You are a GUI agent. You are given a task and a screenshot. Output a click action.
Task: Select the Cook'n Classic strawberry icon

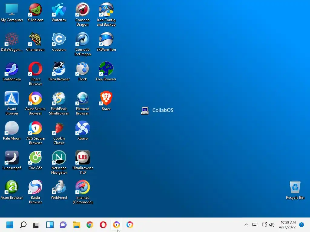(x=59, y=133)
